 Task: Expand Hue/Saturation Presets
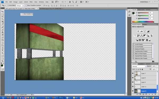point(134,51)
